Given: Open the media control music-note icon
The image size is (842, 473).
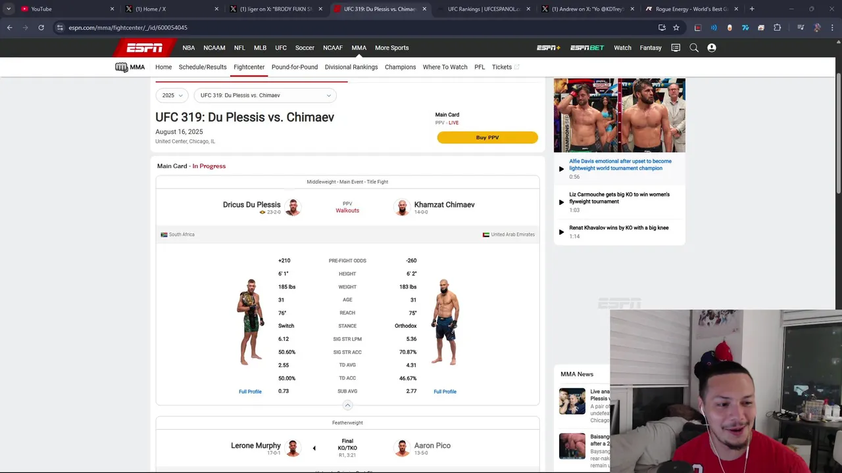Looking at the screenshot, I should click(801, 28).
